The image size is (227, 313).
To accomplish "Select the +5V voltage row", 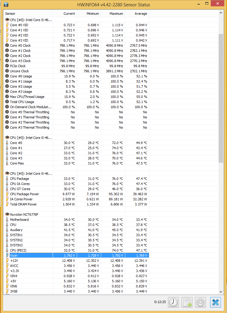I will [76, 281].
